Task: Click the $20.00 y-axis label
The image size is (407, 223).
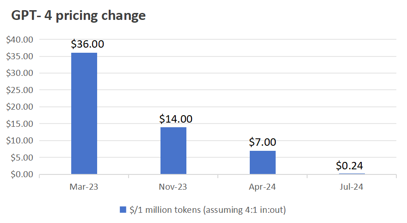Action: click(x=20, y=107)
